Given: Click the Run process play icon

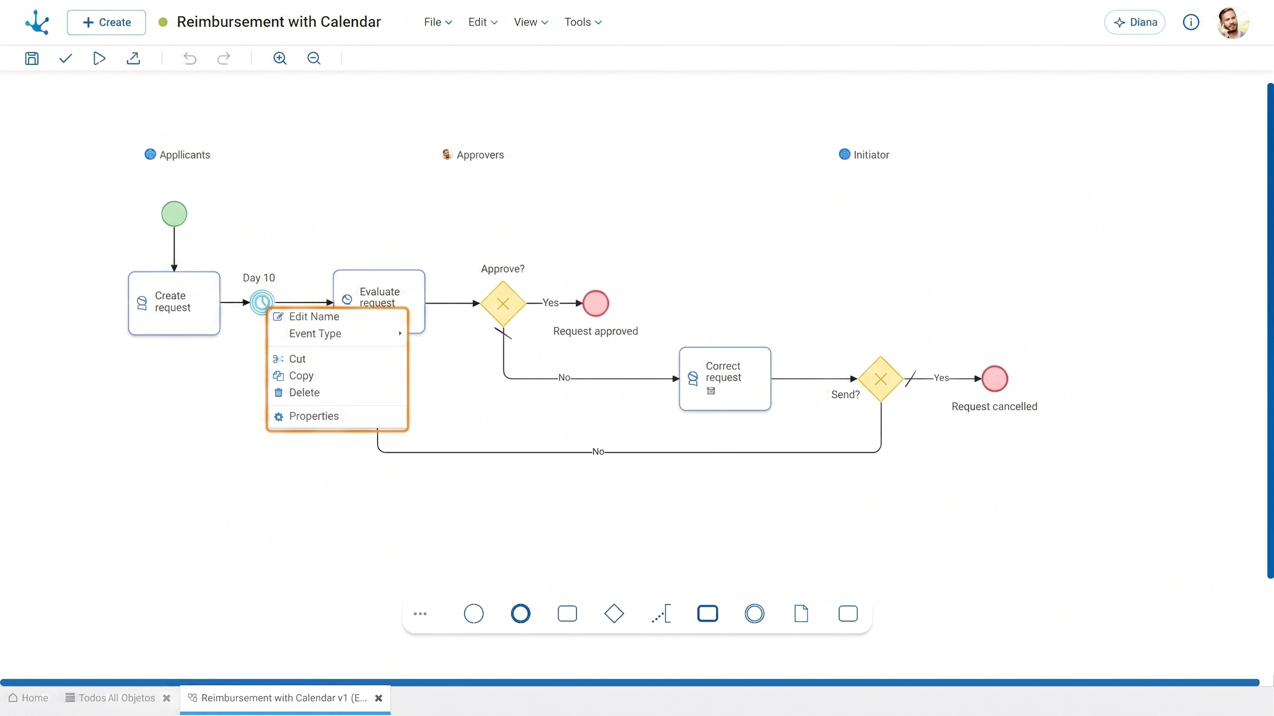Looking at the screenshot, I should (x=99, y=58).
